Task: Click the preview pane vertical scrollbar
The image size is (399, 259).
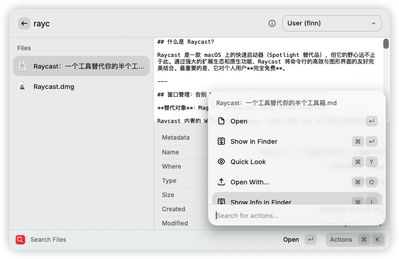Action: tap(386, 44)
